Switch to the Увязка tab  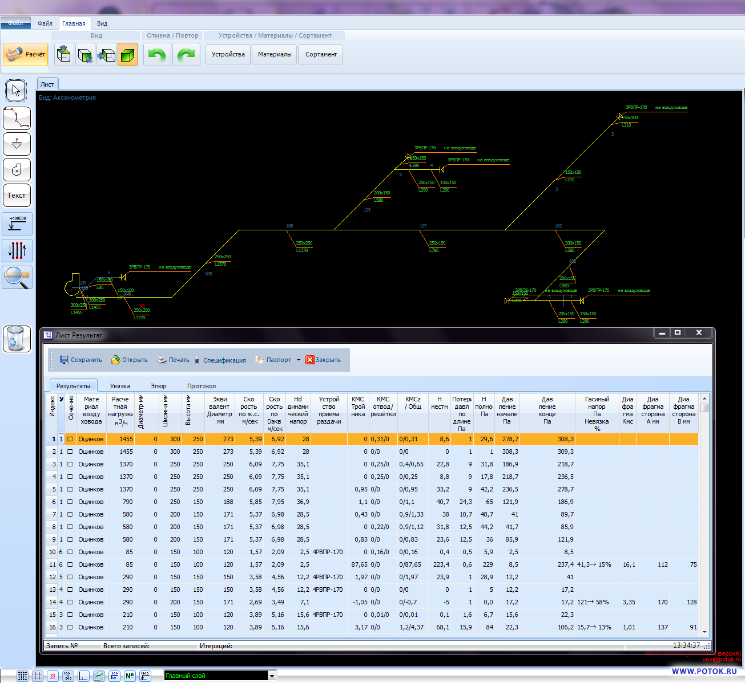(x=120, y=386)
